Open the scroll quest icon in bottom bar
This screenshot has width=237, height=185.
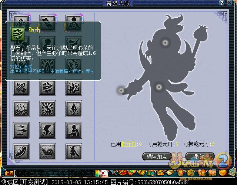[x=170, y=173]
